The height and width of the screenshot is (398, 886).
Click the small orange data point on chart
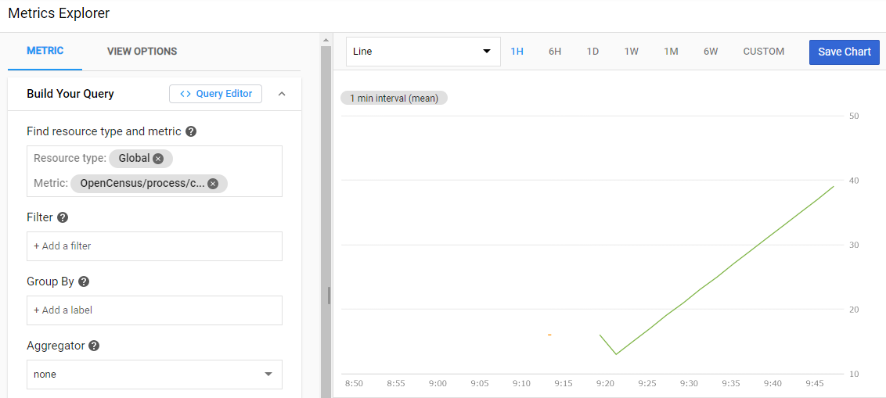pos(549,335)
